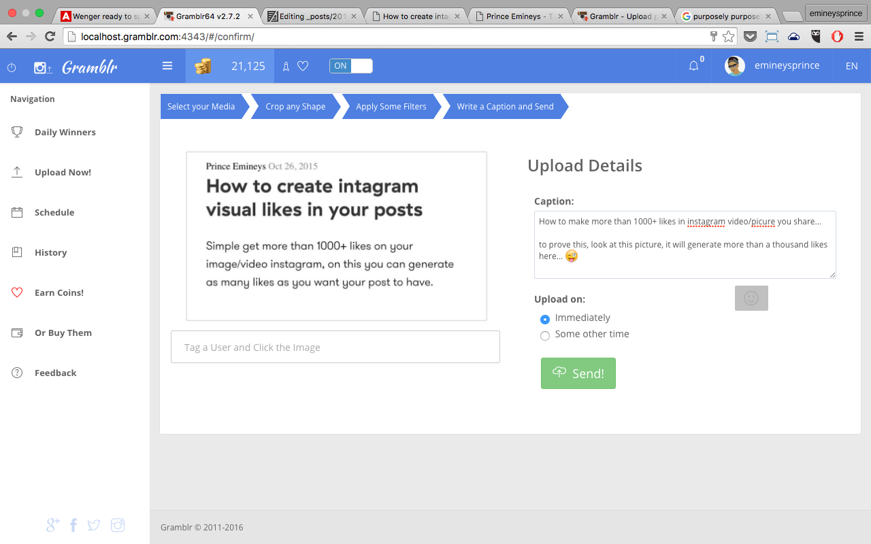
Task: Close the Gramblr64 v2.7.2 browser tab
Action: point(250,16)
